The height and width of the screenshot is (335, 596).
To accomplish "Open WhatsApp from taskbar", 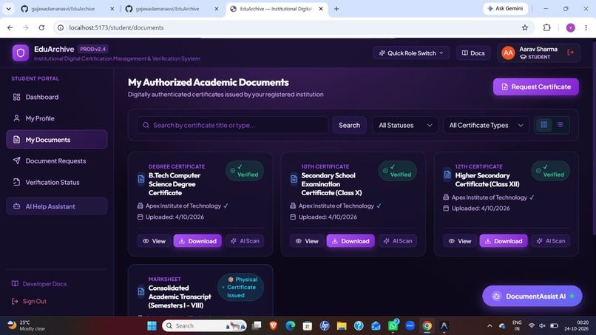I will tap(393, 325).
